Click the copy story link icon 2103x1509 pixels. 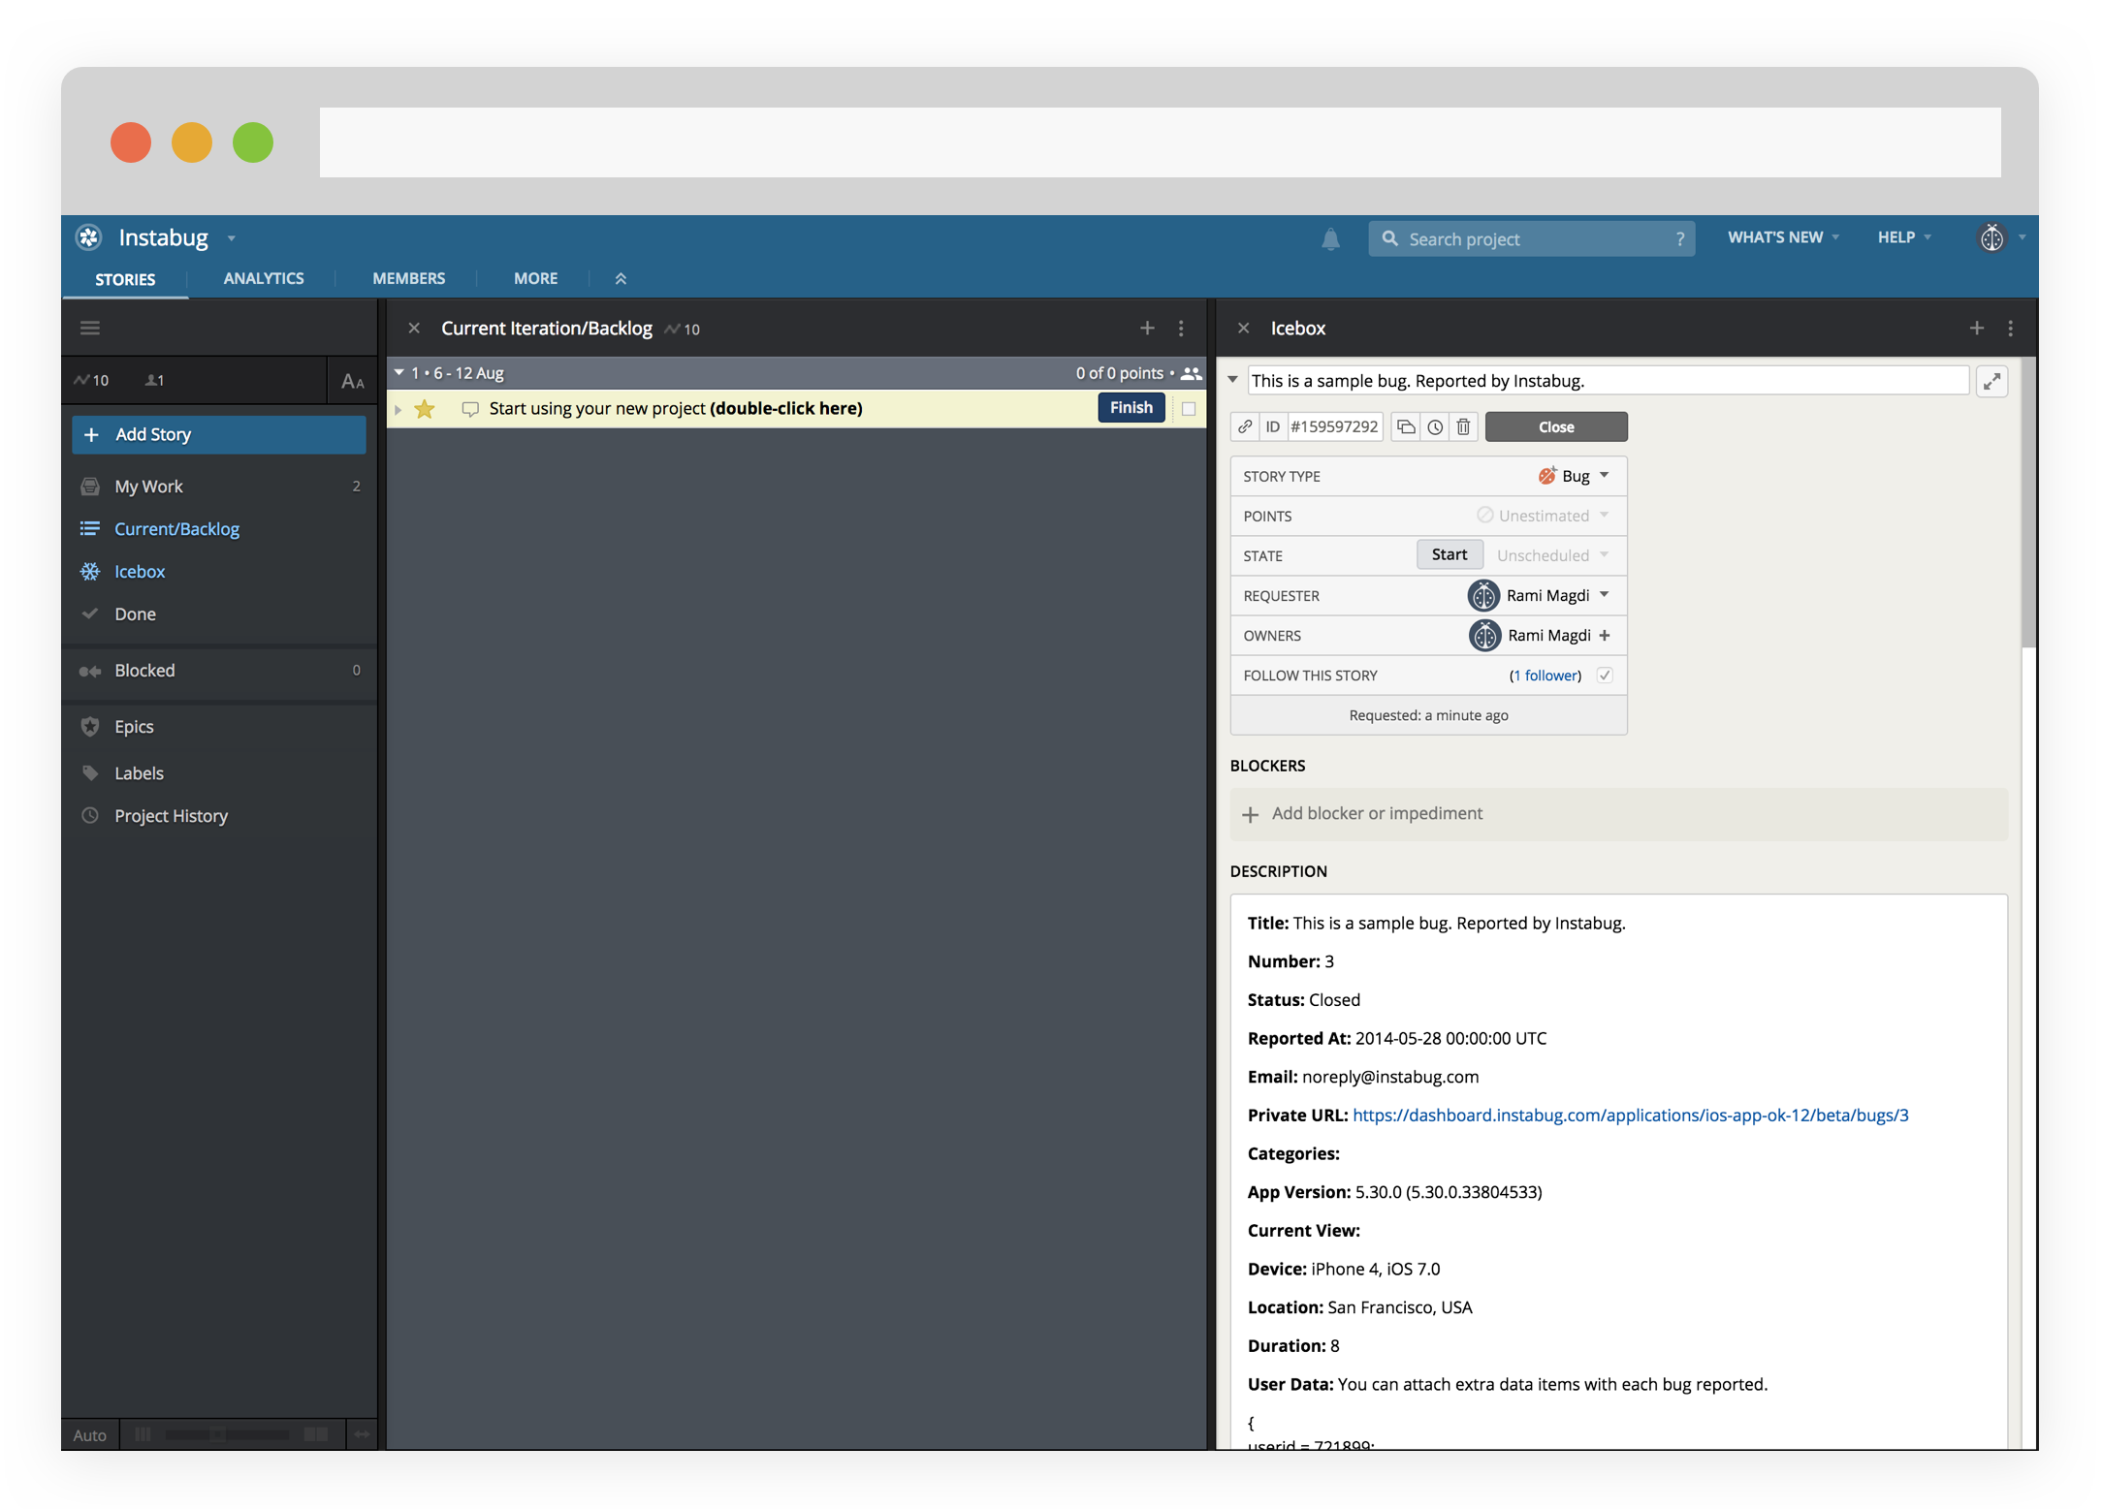click(x=1245, y=426)
